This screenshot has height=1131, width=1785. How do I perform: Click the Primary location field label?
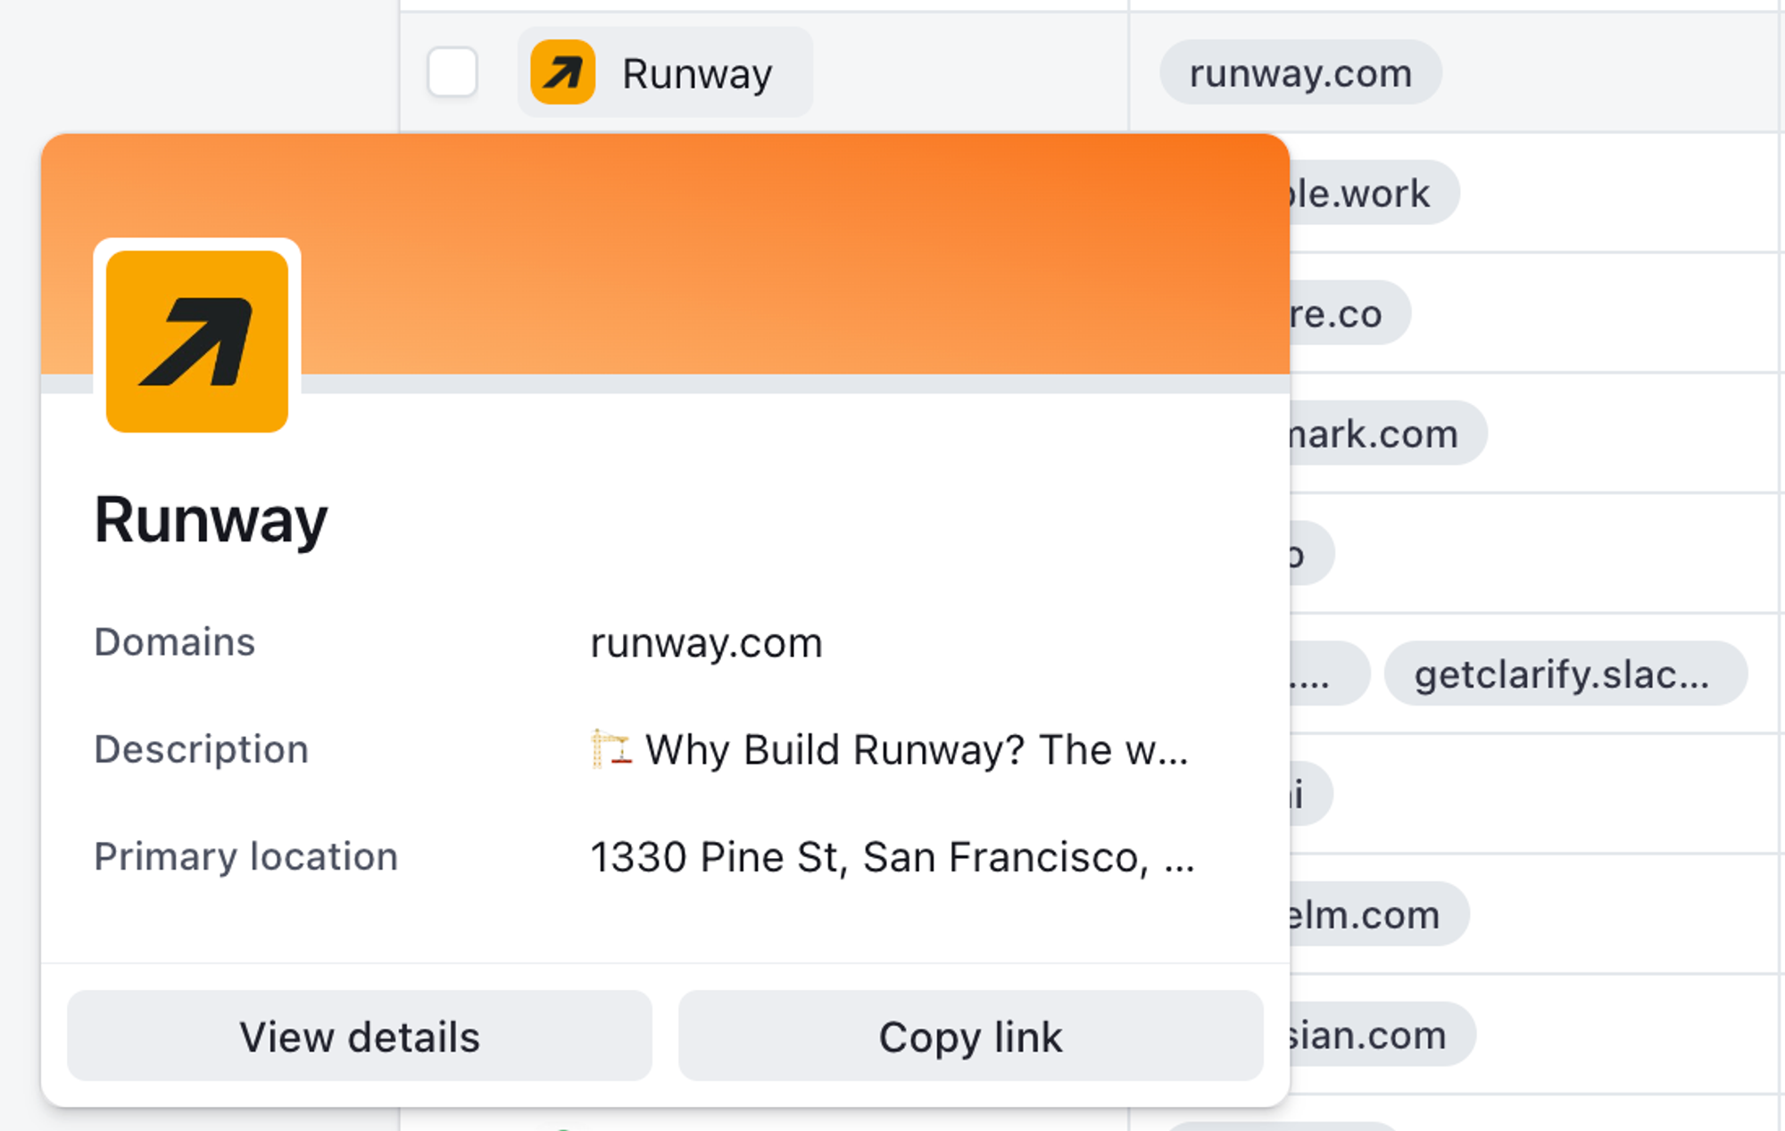click(x=246, y=857)
